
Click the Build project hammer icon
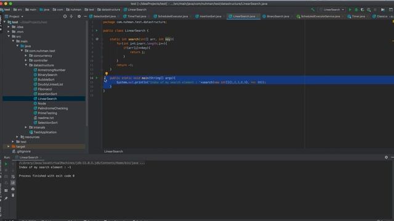(313, 10)
